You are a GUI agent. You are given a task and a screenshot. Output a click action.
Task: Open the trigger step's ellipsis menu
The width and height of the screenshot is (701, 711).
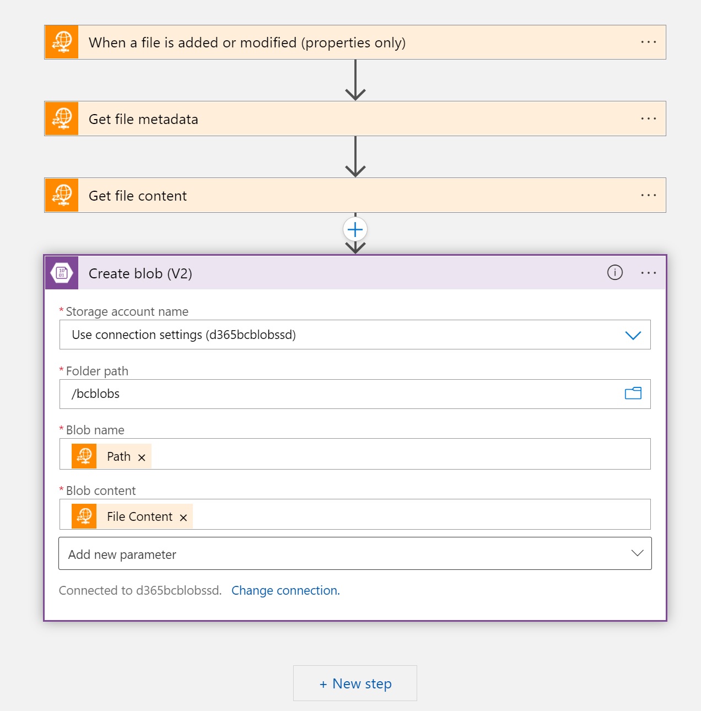648,42
